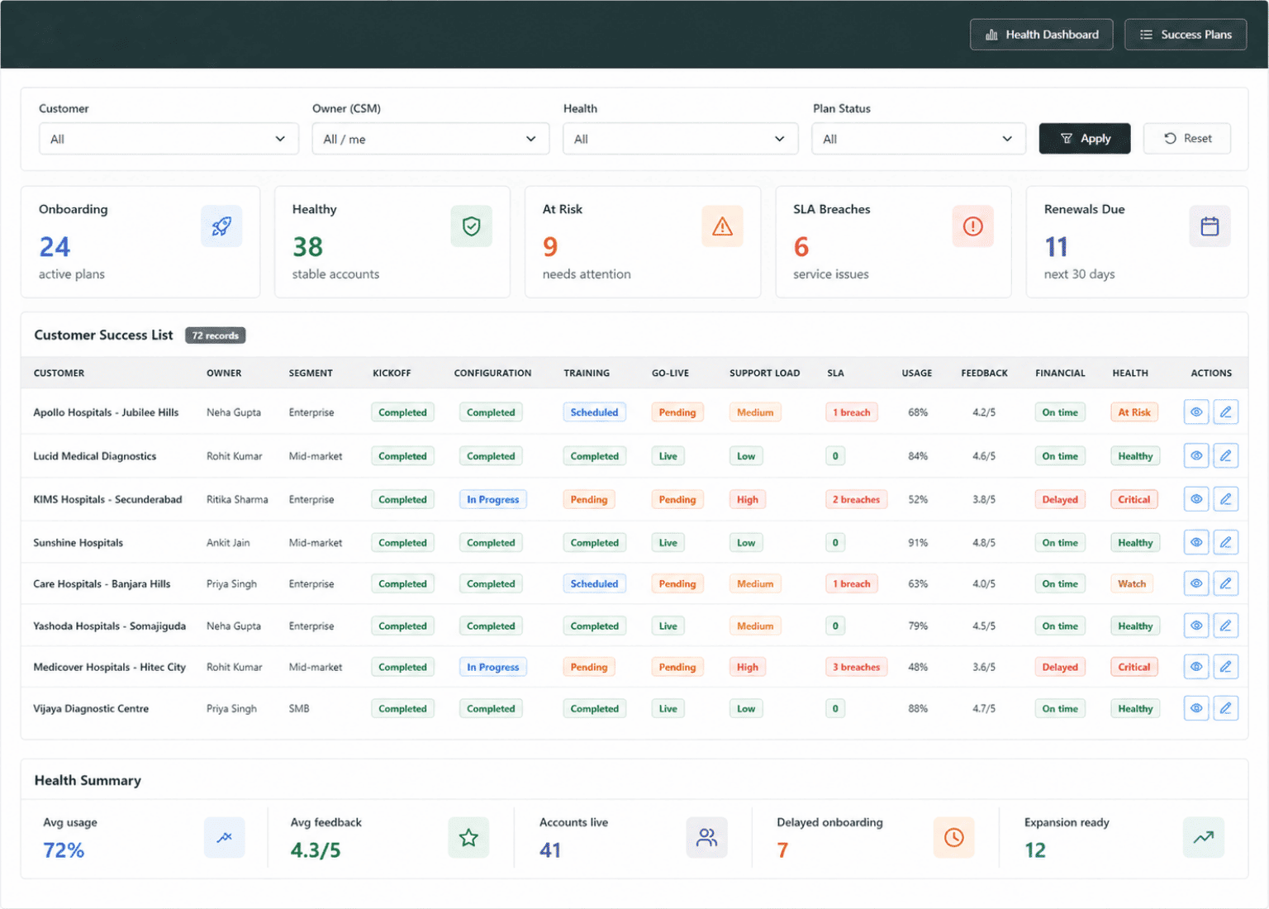Edit Apollo Hospitals - Jubilee Hills row
The image size is (1269, 909).
click(x=1226, y=412)
